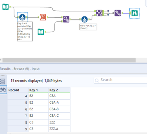Select cell CBA-C in Key 2 column
This screenshot has width=147, height=134.
click(59, 116)
